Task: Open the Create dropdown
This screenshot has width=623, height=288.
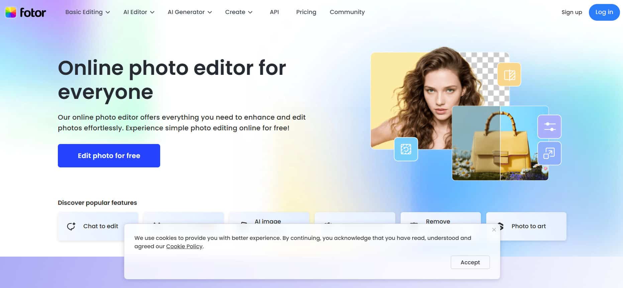Action: 238,12
